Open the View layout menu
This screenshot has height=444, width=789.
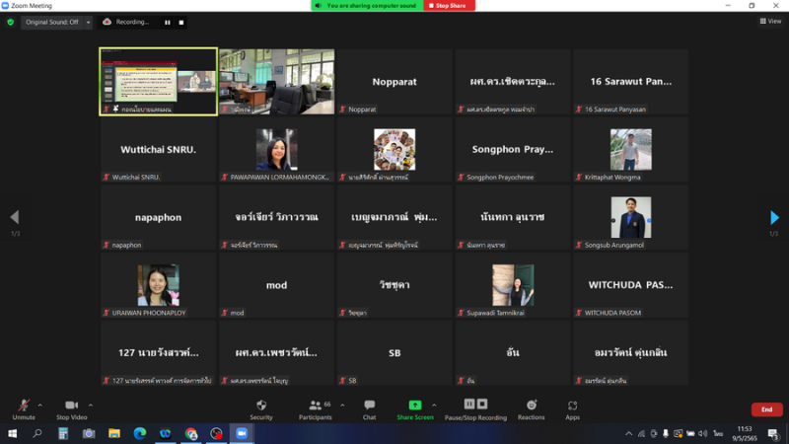pos(769,21)
